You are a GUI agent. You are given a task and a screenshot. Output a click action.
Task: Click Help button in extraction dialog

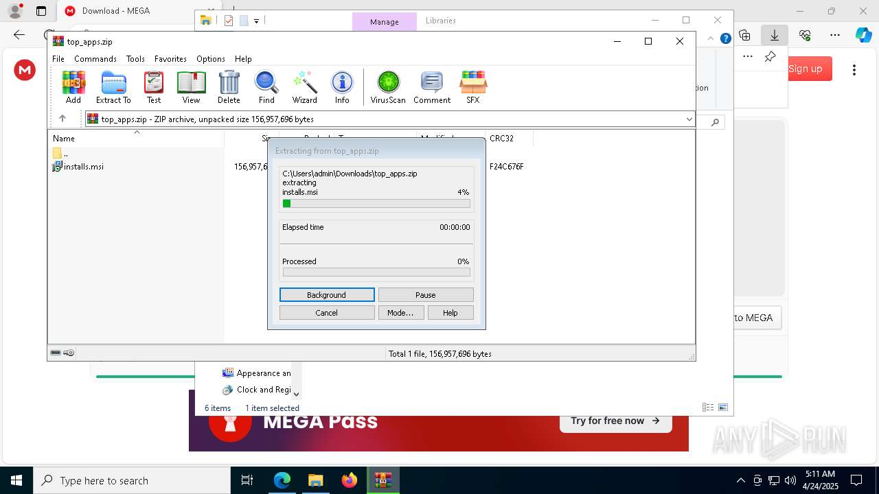point(450,313)
